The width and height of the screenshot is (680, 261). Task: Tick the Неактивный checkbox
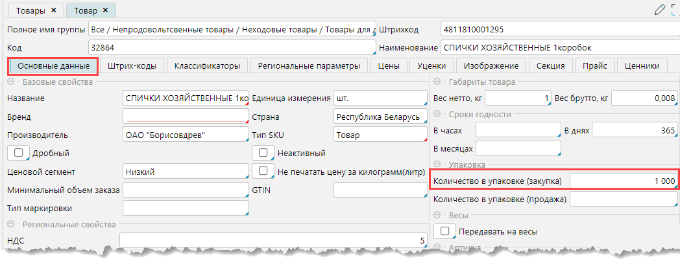263,153
